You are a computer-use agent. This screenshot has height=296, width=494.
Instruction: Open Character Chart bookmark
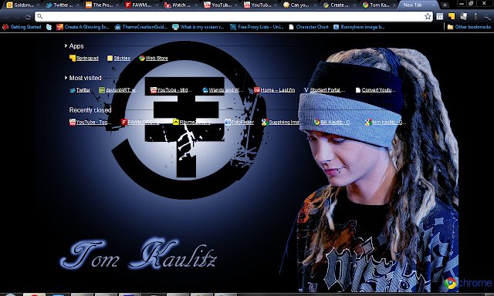(x=309, y=27)
